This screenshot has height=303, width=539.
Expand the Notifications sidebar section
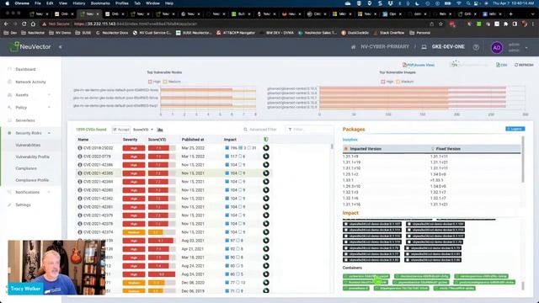49,192
